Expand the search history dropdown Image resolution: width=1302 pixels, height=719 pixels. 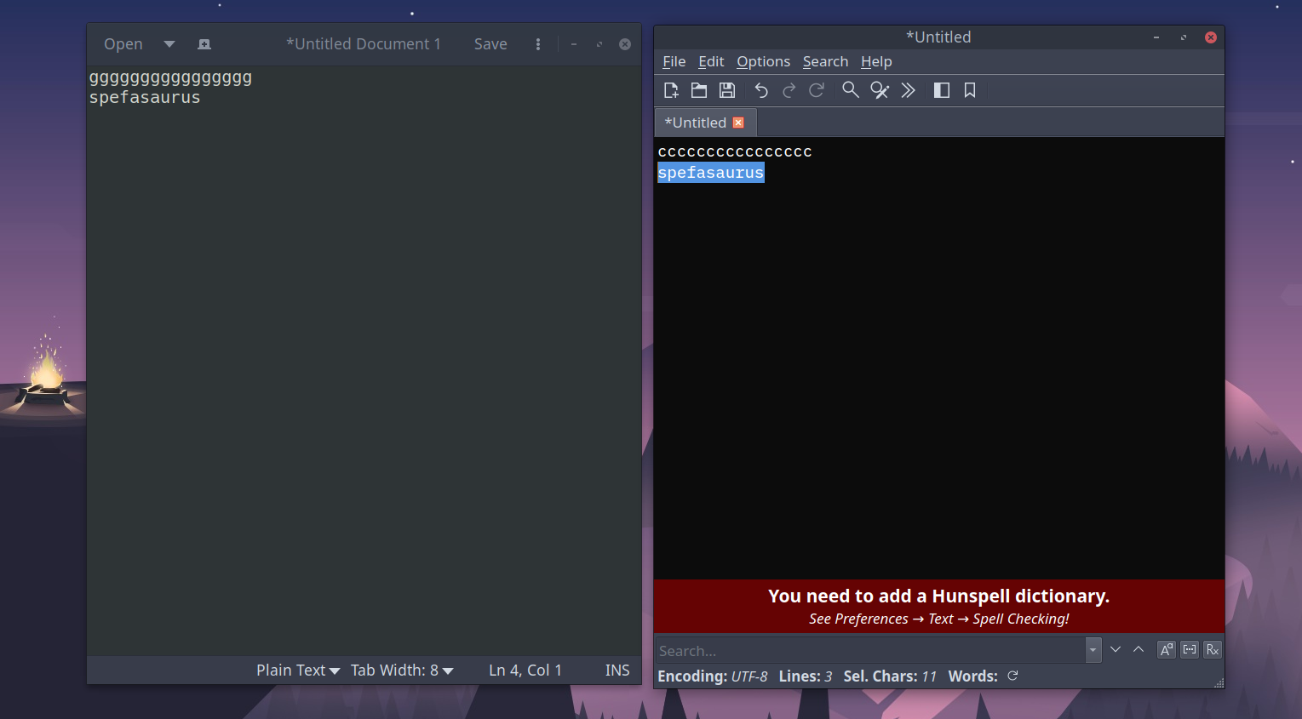pyautogui.click(x=1093, y=650)
